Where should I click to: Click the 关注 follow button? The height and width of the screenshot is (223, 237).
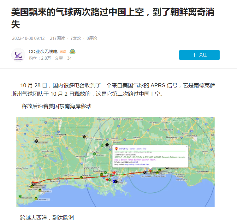coord(199,55)
